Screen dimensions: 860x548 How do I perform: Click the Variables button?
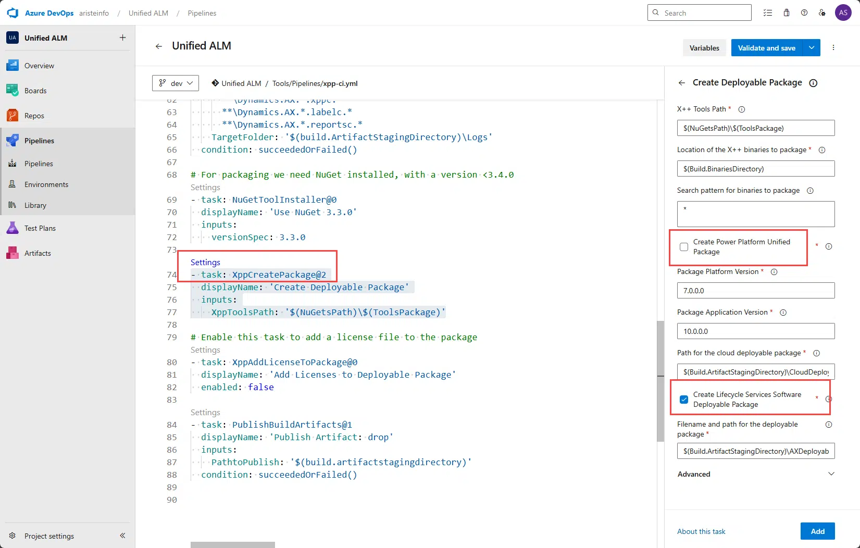pos(704,48)
